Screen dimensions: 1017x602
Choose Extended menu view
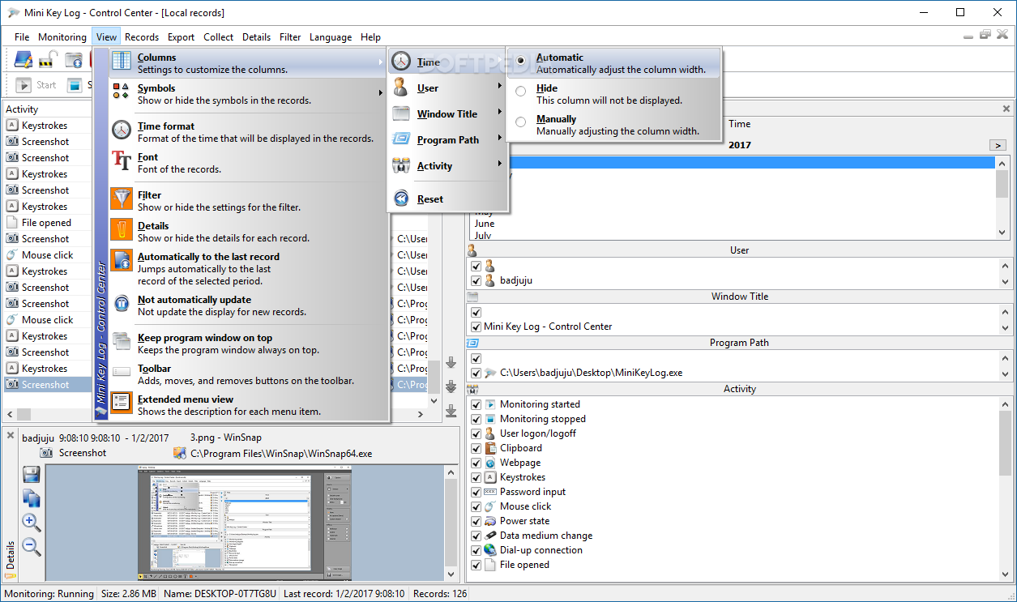point(247,405)
